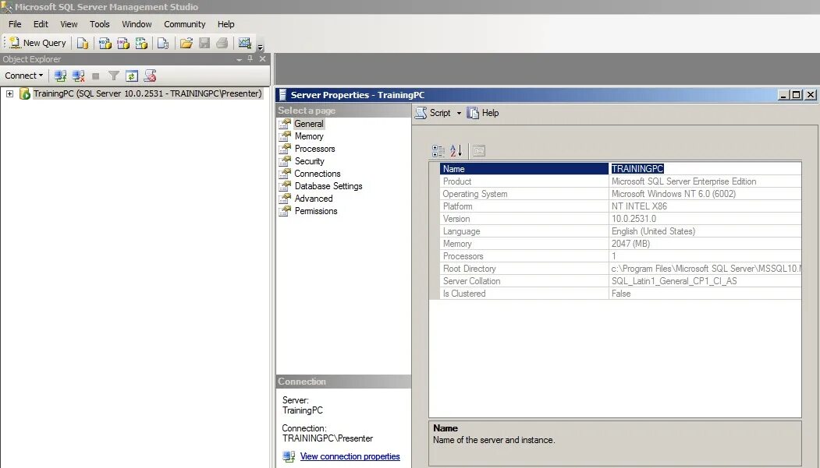Screen dimensions: 820x468
Task: Click the Save floppy disk icon
Action: pyautogui.click(x=204, y=44)
